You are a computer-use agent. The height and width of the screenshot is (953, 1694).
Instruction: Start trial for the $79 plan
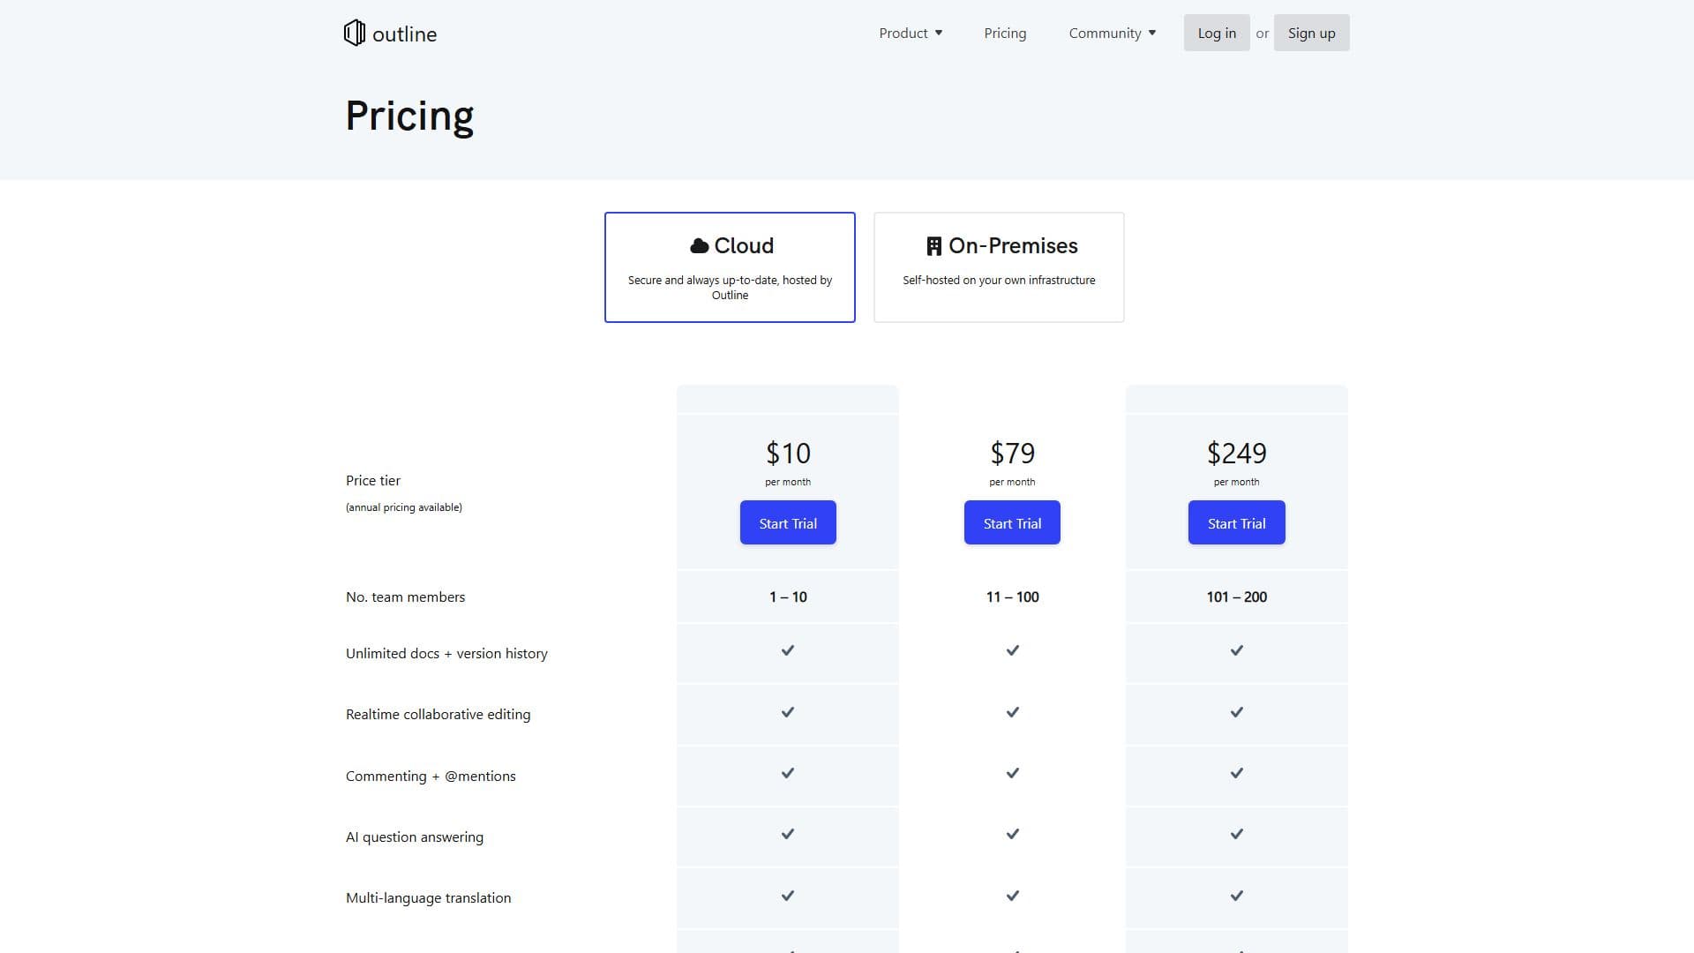(x=1012, y=522)
